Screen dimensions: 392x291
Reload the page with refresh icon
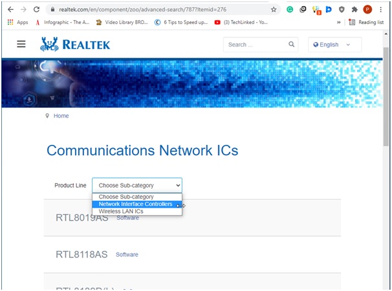click(36, 10)
